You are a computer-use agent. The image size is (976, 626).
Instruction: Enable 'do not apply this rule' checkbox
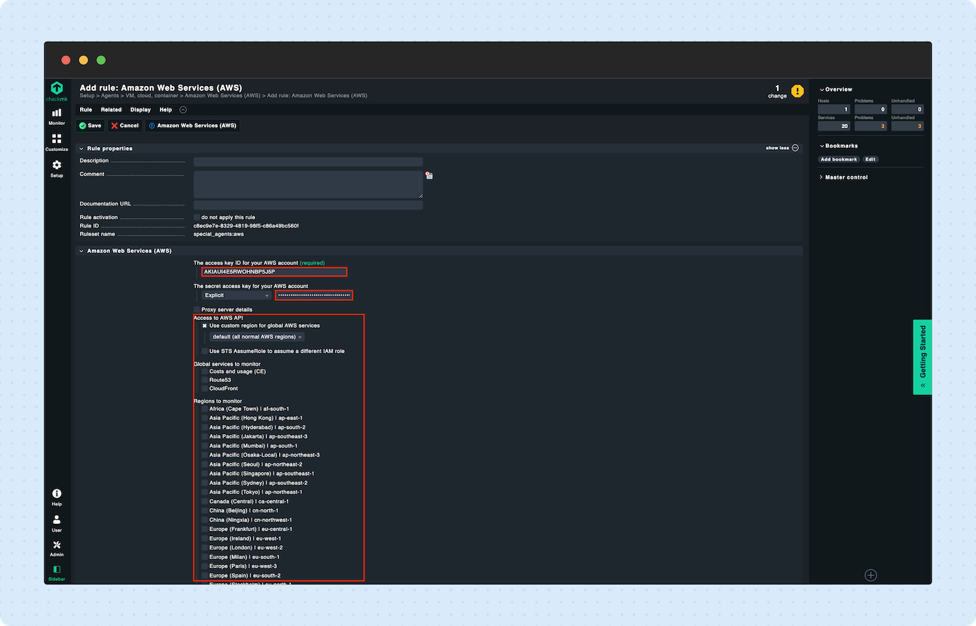pos(197,217)
